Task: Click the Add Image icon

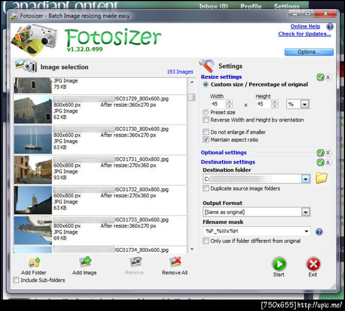Action: [85, 262]
